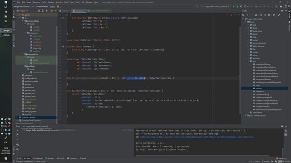Open the Problems tool window tab
This screenshot has width=291, height=163.
click(38, 158)
